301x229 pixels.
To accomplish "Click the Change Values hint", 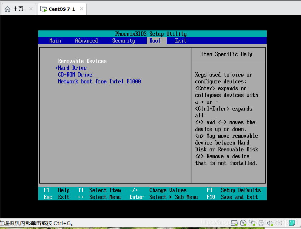I will (158, 190).
